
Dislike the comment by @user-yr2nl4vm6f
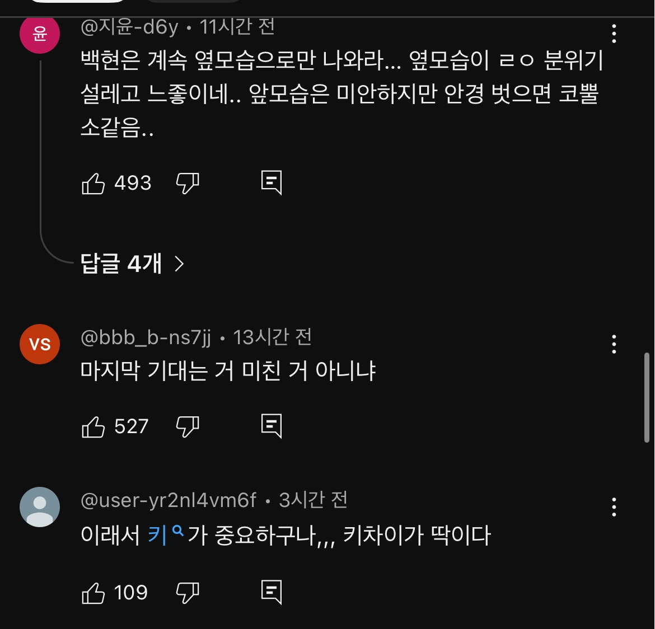click(x=188, y=593)
